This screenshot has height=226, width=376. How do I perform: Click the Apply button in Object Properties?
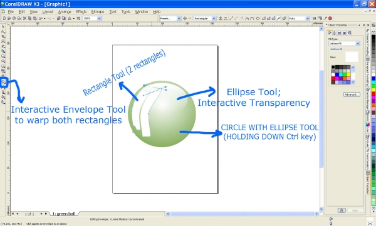tap(355, 210)
